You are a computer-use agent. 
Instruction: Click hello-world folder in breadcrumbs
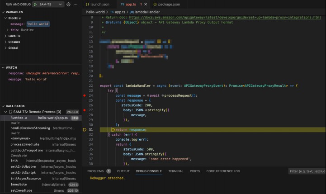point(95,12)
